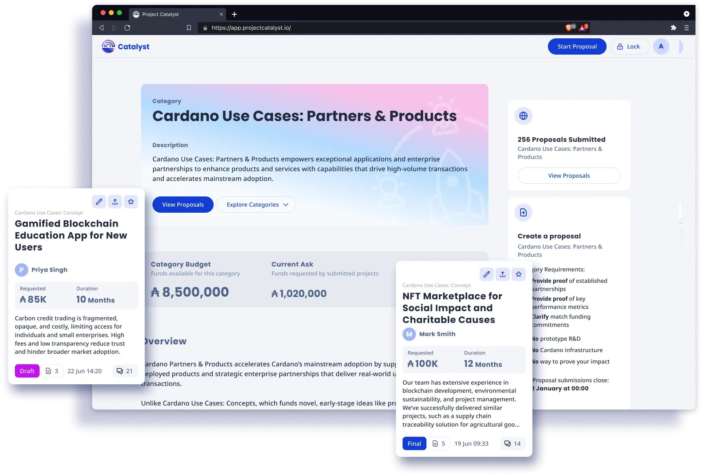Click the Lock button
Screen dimensions: 702x476
tap(629, 46)
